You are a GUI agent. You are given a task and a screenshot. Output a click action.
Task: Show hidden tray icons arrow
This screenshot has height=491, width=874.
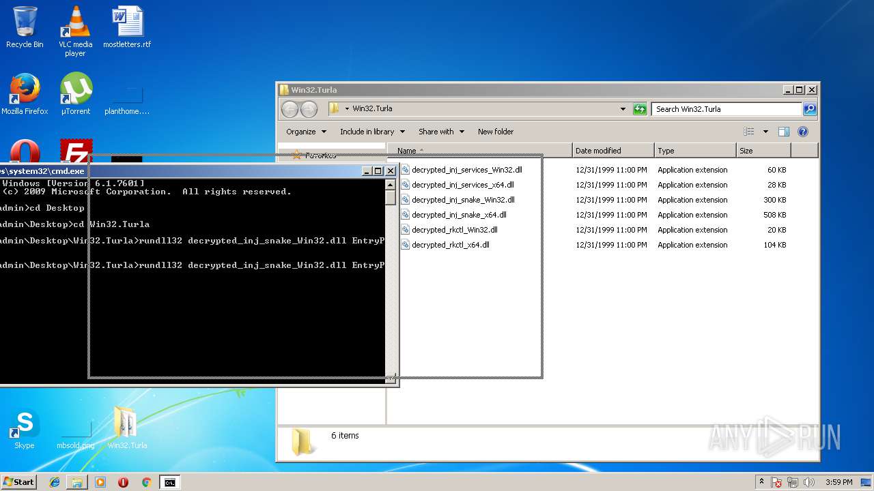tap(762, 482)
